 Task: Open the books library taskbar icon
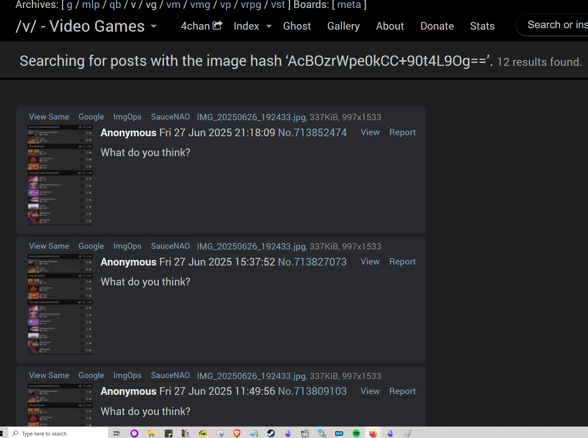point(185,433)
